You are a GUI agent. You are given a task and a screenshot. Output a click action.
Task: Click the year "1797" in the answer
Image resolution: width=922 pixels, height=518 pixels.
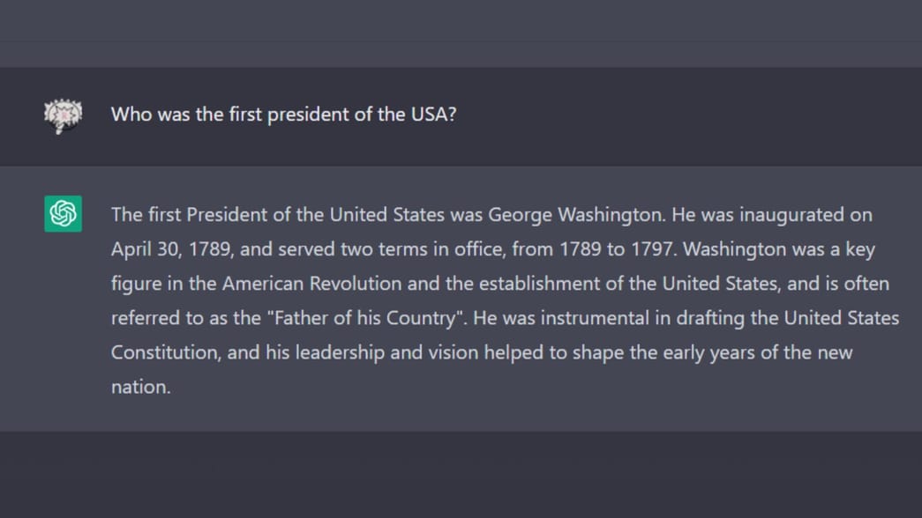pyautogui.click(x=652, y=249)
